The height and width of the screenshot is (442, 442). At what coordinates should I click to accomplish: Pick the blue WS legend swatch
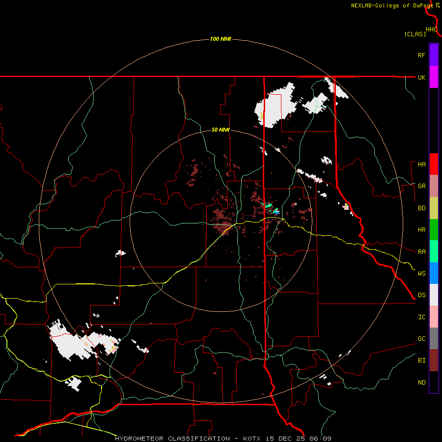tap(434, 273)
